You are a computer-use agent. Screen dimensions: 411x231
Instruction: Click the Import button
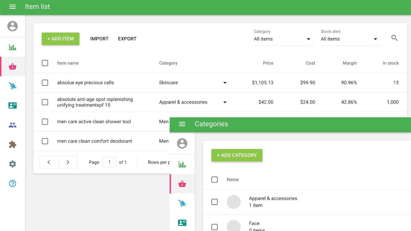point(99,39)
